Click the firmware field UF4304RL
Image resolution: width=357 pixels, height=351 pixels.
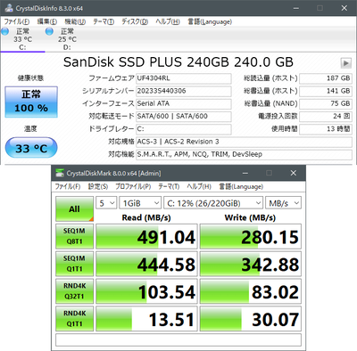(x=184, y=78)
